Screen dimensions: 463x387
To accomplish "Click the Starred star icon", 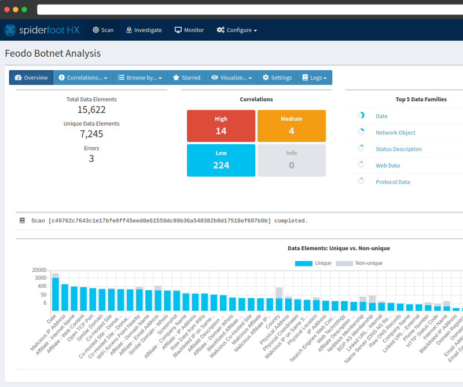I will tap(176, 78).
